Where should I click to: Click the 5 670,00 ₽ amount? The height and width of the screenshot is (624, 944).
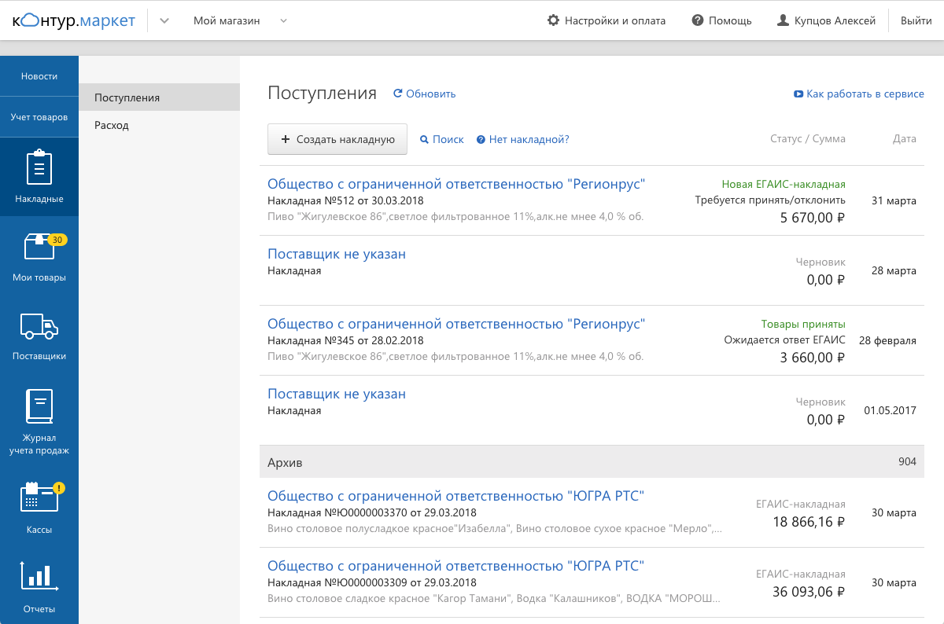pyautogui.click(x=813, y=218)
